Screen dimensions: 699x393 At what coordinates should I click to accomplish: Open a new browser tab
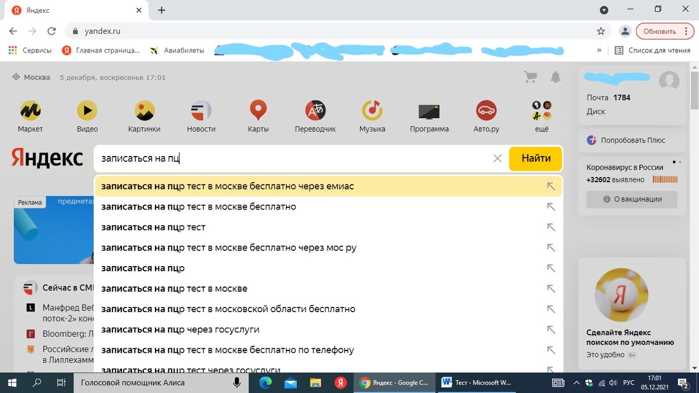pyautogui.click(x=161, y=10)
